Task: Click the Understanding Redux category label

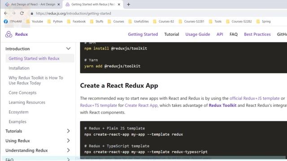Action: pyautogui.click(x=26, y=150)
